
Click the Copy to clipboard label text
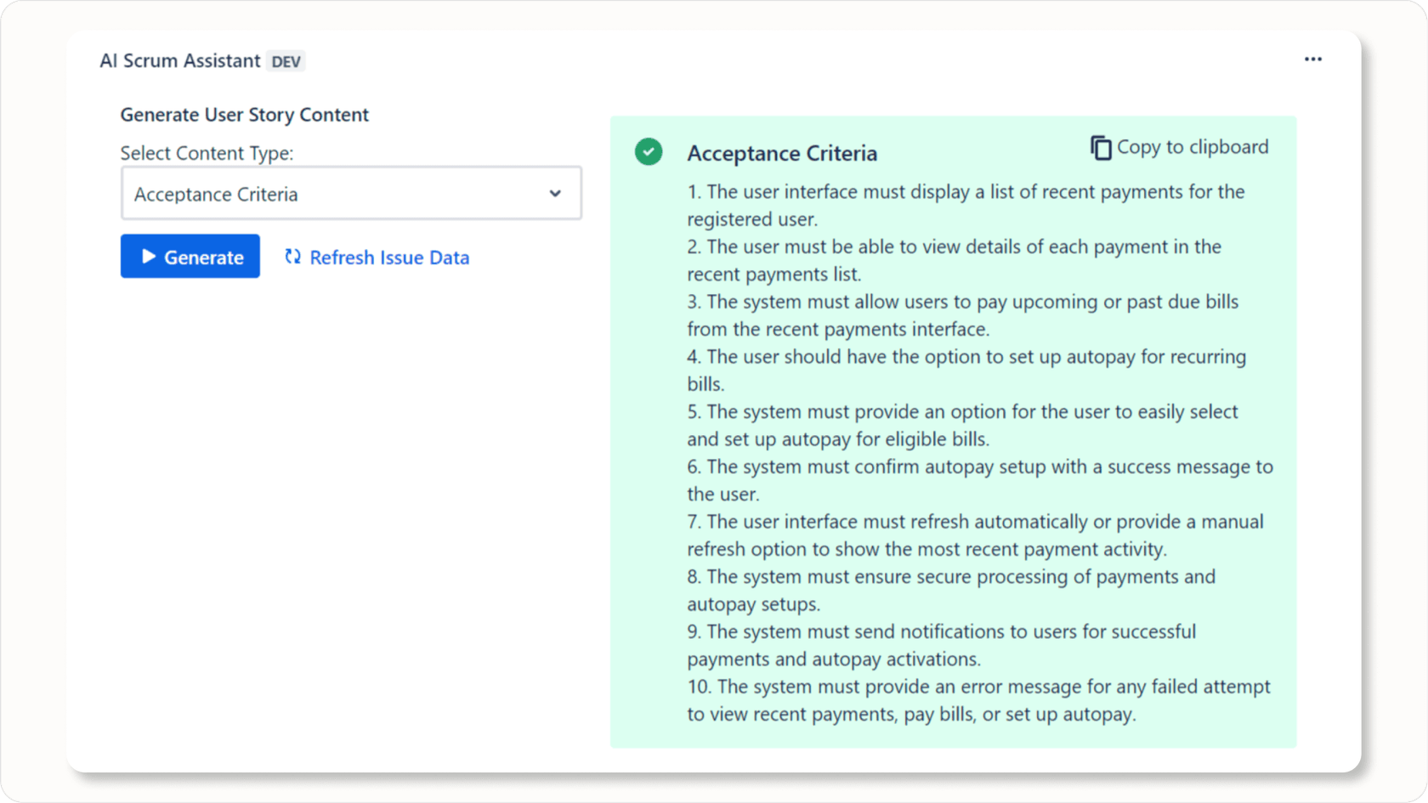click(1193, 147)
